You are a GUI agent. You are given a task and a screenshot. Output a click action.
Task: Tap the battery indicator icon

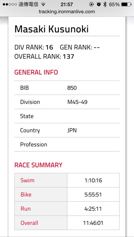tap(126, 4)
